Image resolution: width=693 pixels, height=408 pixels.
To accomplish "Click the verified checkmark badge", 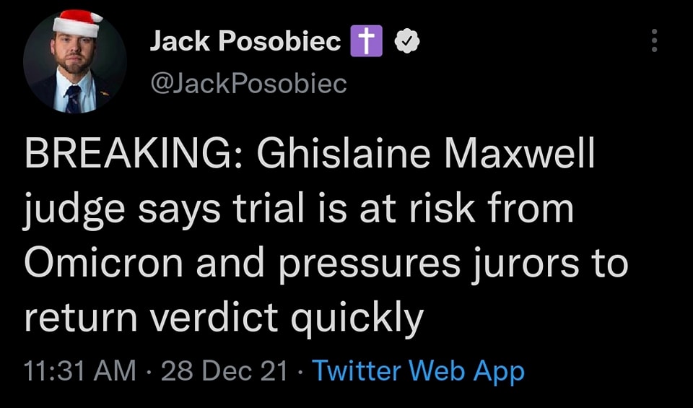I will (x=408, y=43).
